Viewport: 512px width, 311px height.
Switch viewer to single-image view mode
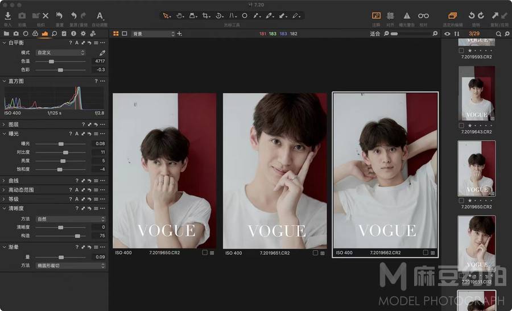pyautogui.click(x=125, y=34)
